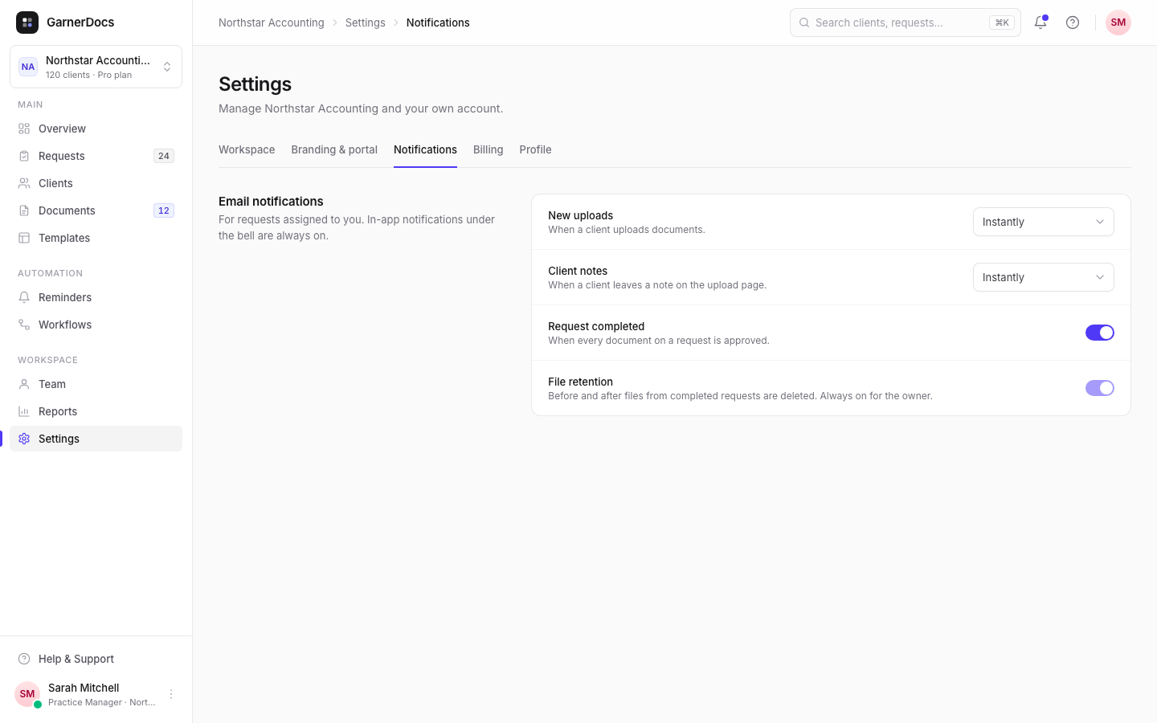Open help circle icon in top bar
The height and width of the screenshot is (723, 1157).
1073,22
